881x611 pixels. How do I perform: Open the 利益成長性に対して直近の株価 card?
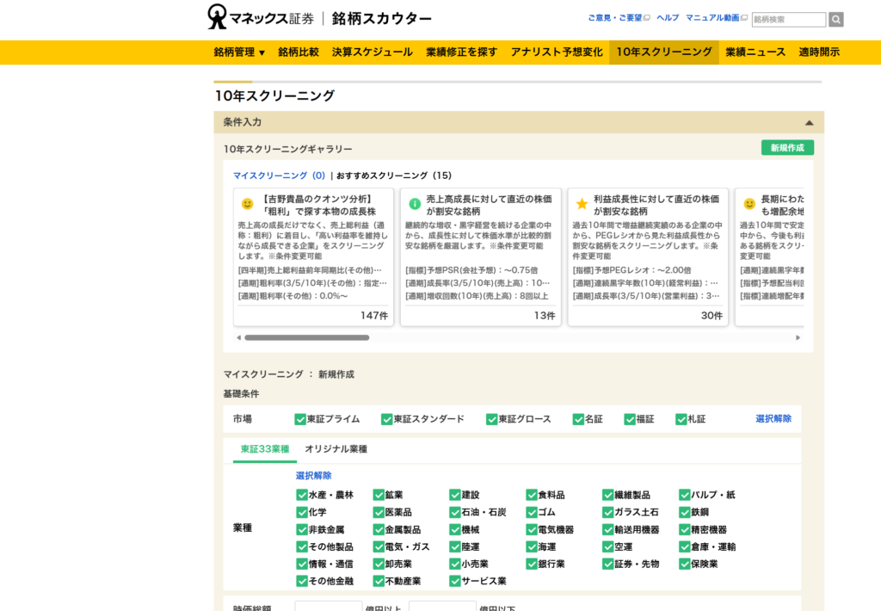[x=649, y=257]
